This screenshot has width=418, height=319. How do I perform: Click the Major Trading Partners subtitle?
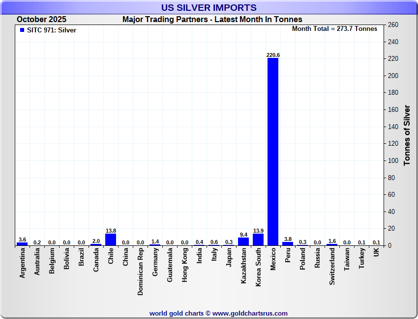212,20
